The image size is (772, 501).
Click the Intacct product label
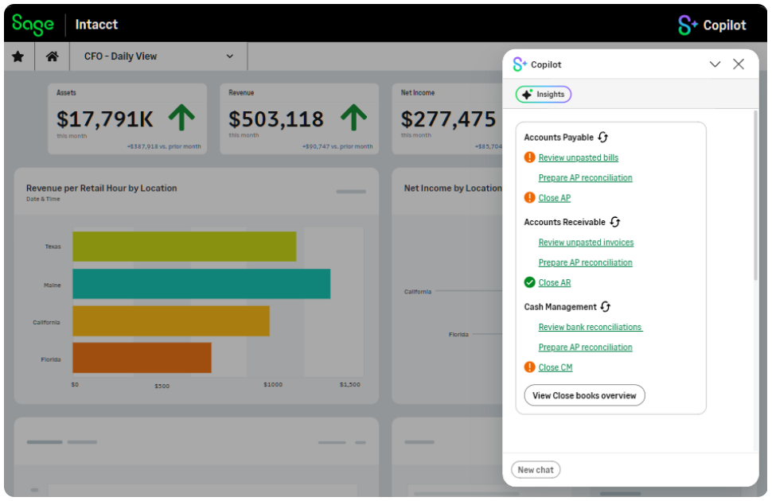click(96, 24)
